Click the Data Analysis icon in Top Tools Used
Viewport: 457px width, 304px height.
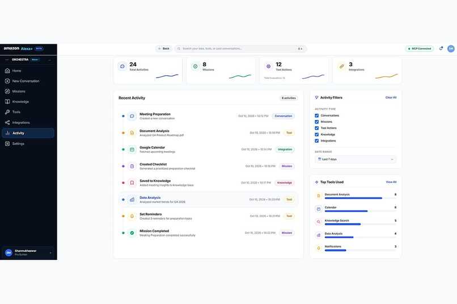pos(319,235)
